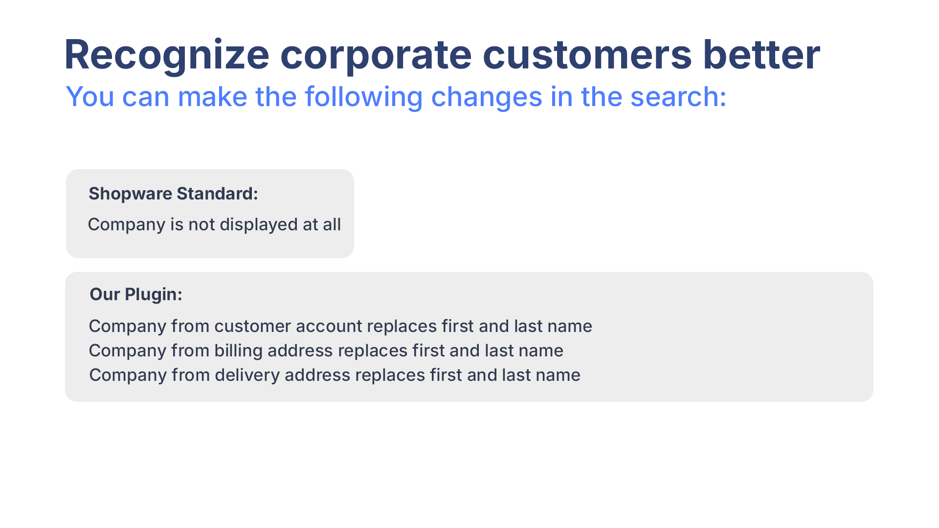The image size is (939, 528).
Task: Click the delivery address replacement line
Action: click(335, 375)
